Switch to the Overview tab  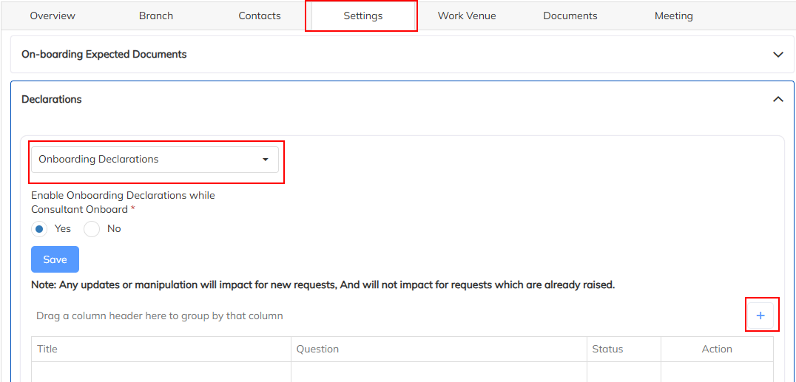(x=53, y=16)
